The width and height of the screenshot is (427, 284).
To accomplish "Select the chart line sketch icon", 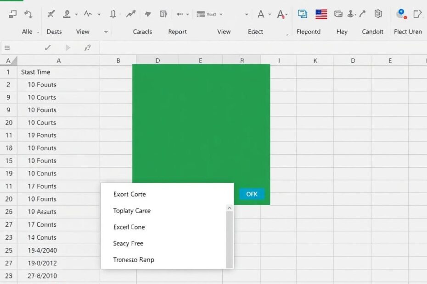I will [87, 13].
